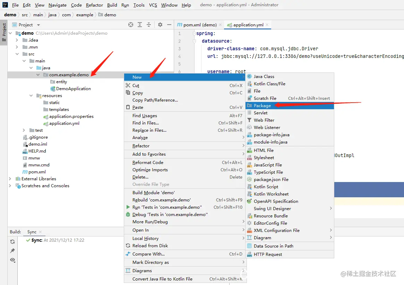Expand the .mvn folder

tap(17, 47)
